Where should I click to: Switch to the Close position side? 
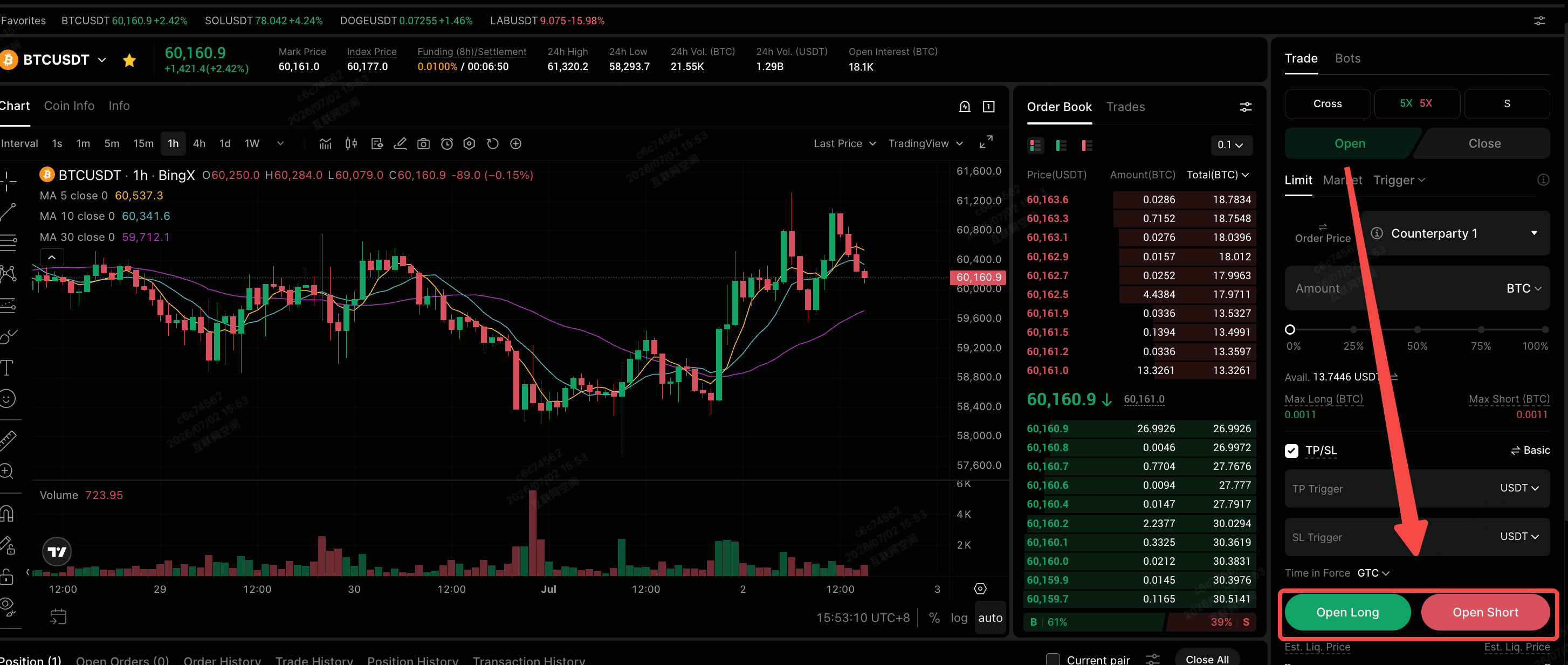(x=1484, y=143)
